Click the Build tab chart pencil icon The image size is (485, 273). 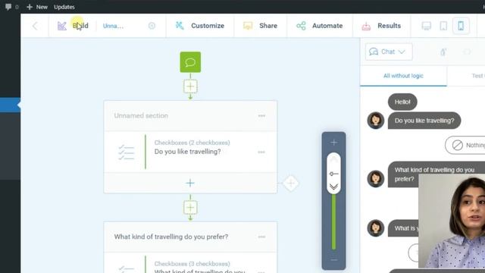(62, 26)
